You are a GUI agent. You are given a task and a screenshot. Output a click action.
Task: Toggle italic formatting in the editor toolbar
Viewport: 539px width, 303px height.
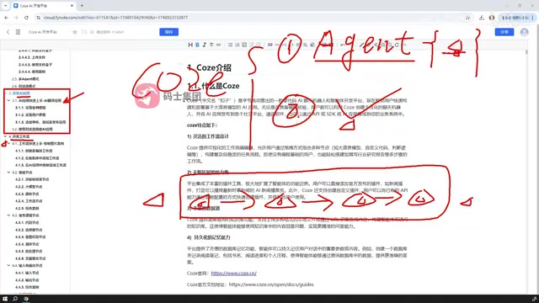click(204, 45)
